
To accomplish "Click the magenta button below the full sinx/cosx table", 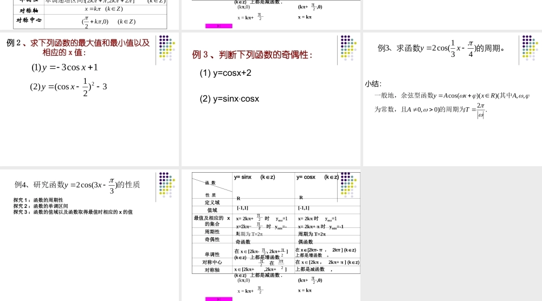I will tap(219, 299).
